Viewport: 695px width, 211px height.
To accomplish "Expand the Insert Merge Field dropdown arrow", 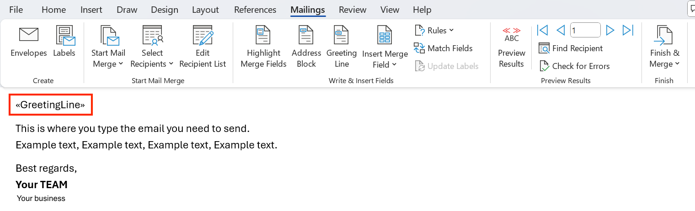I will (394, 64).
